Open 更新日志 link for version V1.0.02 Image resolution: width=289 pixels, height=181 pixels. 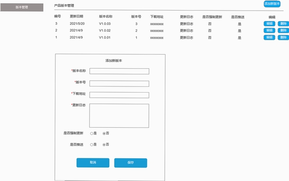point(186,31)
